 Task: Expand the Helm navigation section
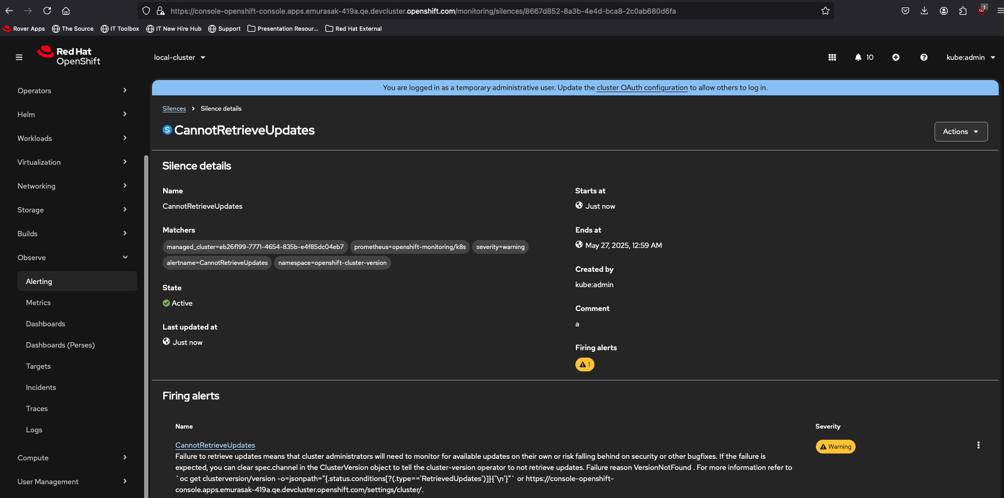click(72, 114)
